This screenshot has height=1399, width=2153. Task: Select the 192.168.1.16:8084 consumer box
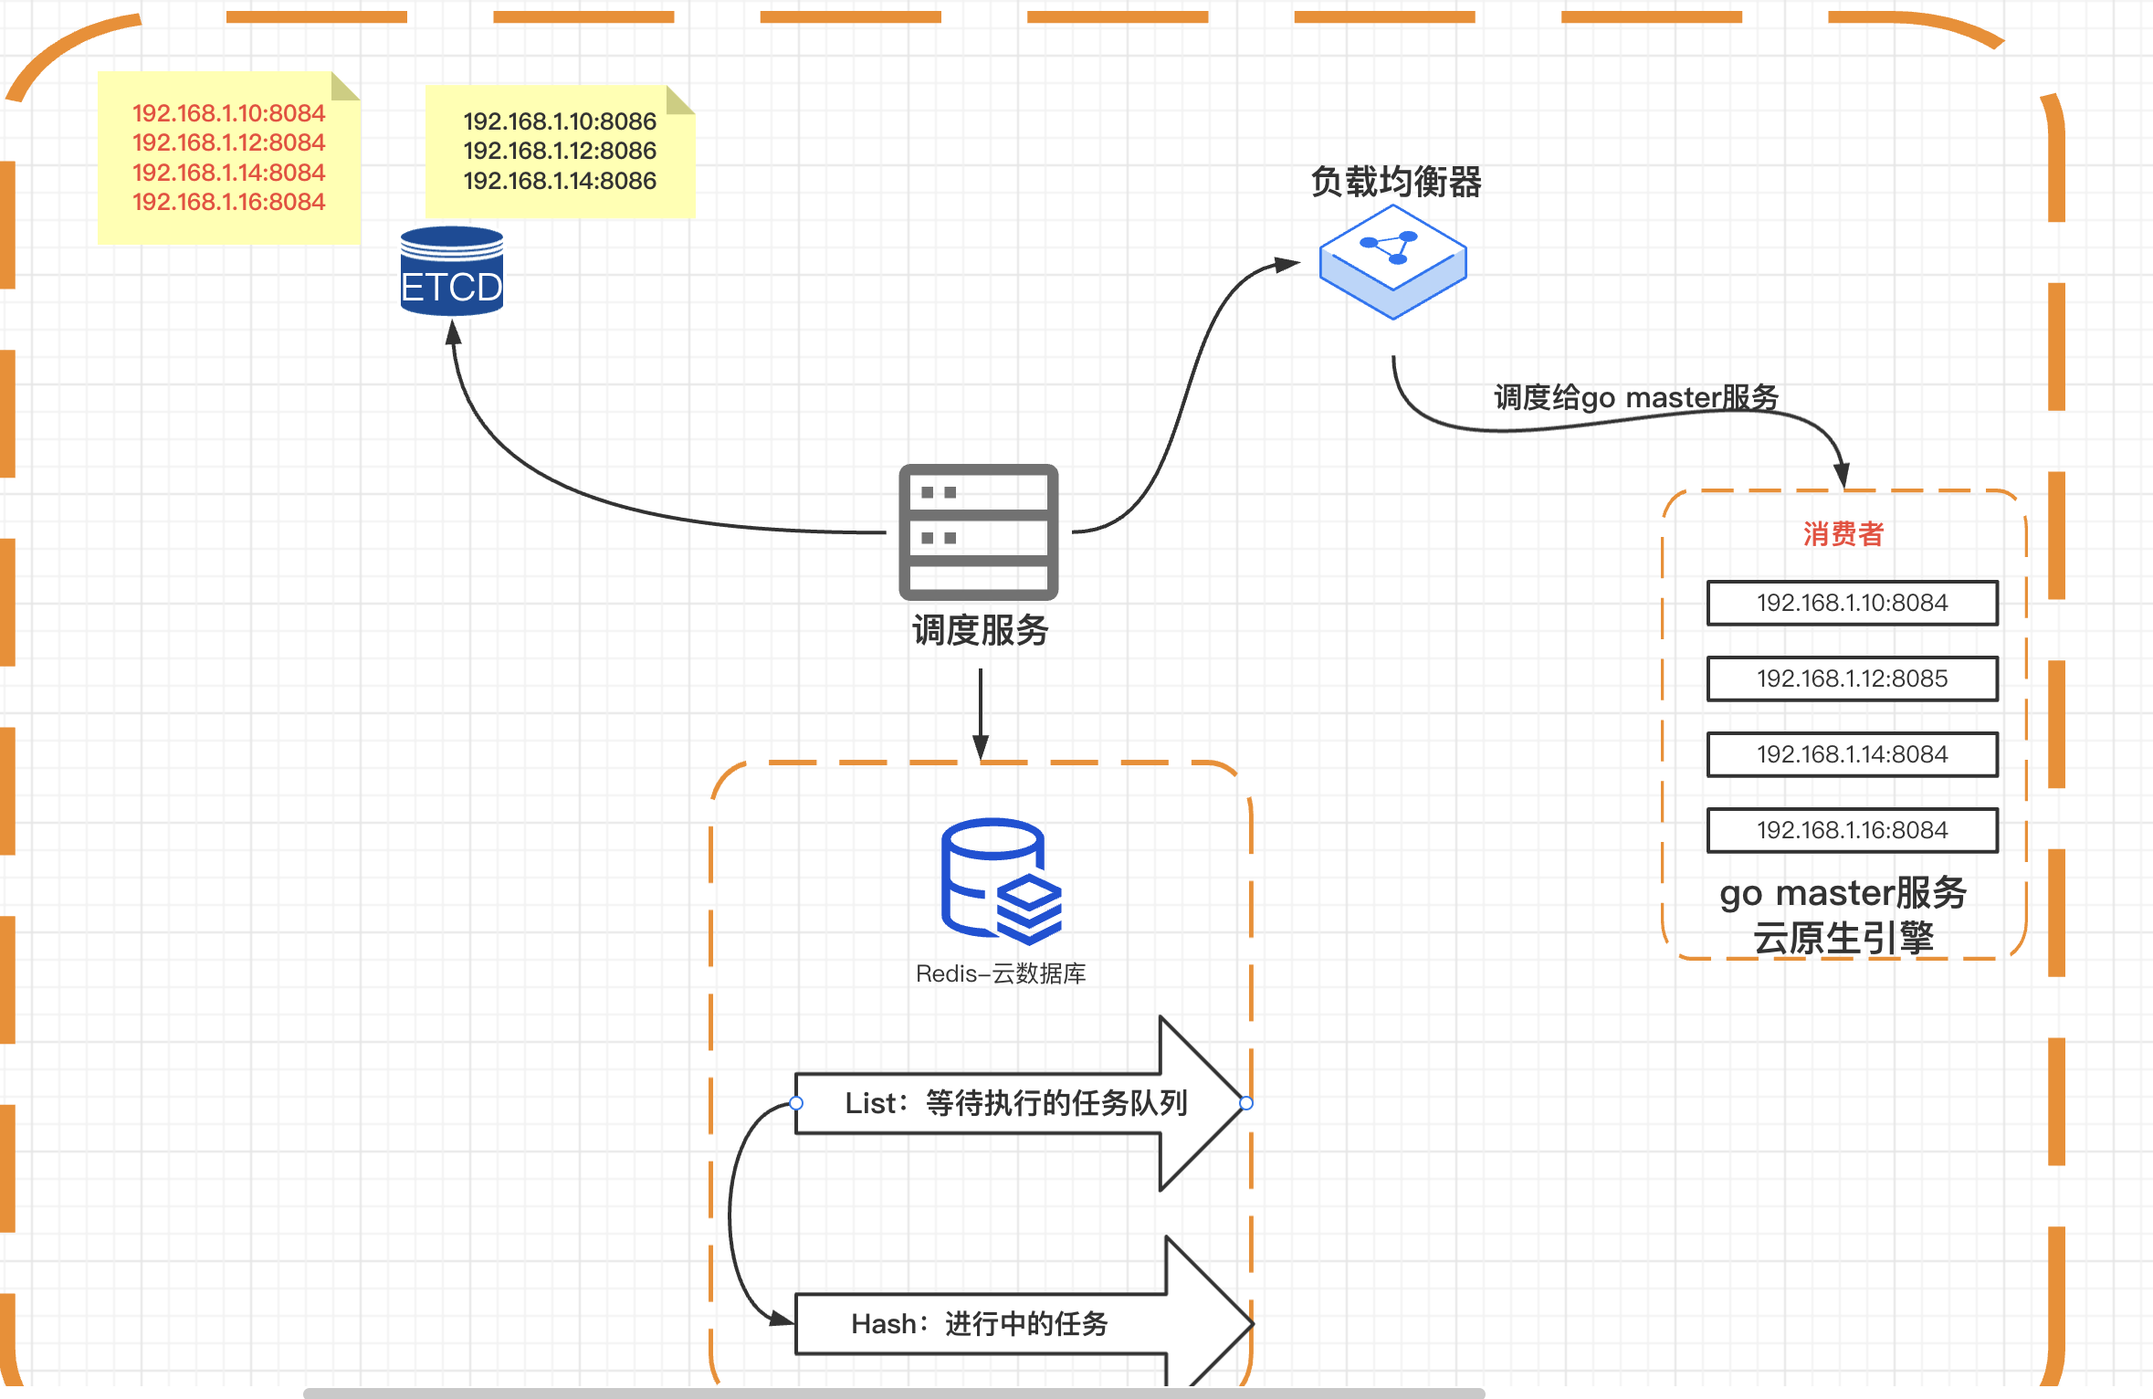(x=1853, y=830)
